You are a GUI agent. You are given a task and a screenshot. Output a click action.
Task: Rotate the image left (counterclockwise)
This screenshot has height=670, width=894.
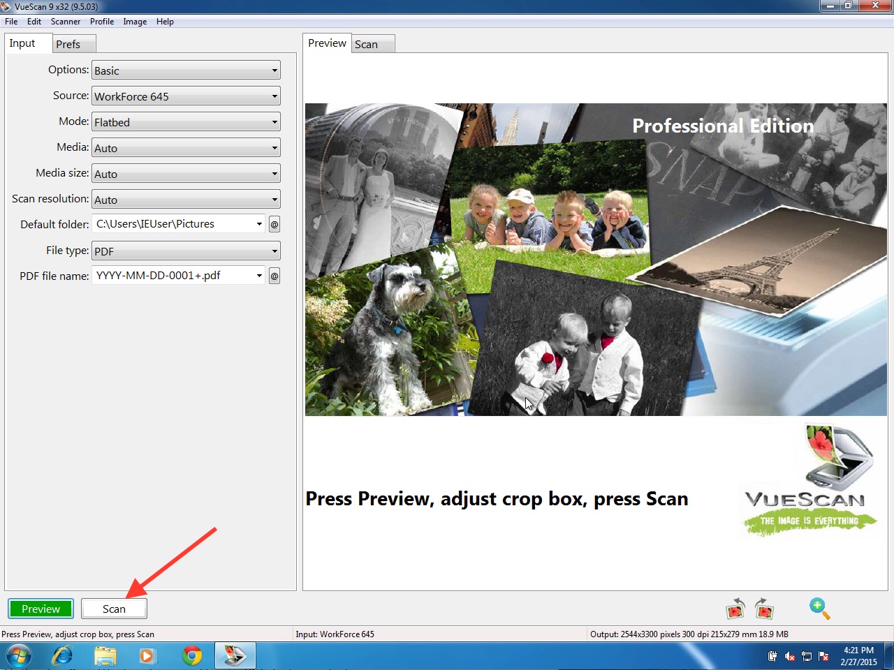[x=735, y=609]
